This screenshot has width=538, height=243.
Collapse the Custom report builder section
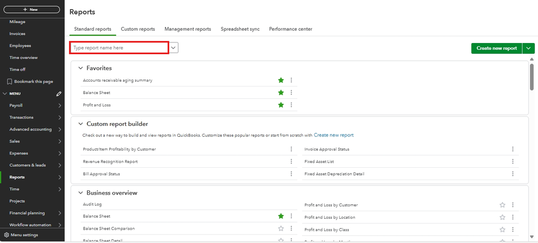pyautogui.click(x=81, y=124)
